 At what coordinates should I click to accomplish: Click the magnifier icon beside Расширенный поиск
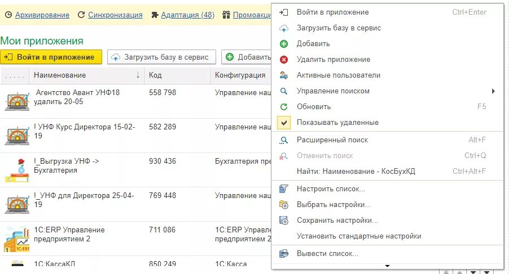[284, 140]
